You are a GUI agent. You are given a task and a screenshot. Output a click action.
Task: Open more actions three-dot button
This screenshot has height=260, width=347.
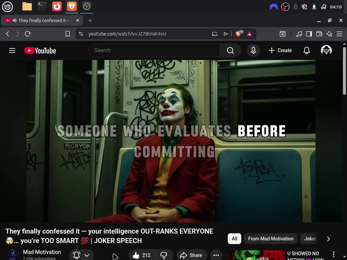click(x=216, y=255)
